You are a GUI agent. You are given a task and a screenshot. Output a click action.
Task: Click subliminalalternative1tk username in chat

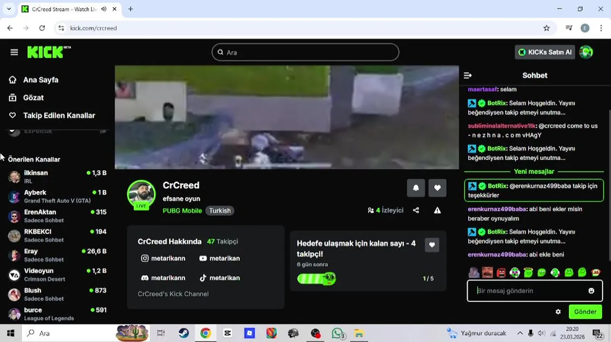pyautogui.click(x=502, y=126)
